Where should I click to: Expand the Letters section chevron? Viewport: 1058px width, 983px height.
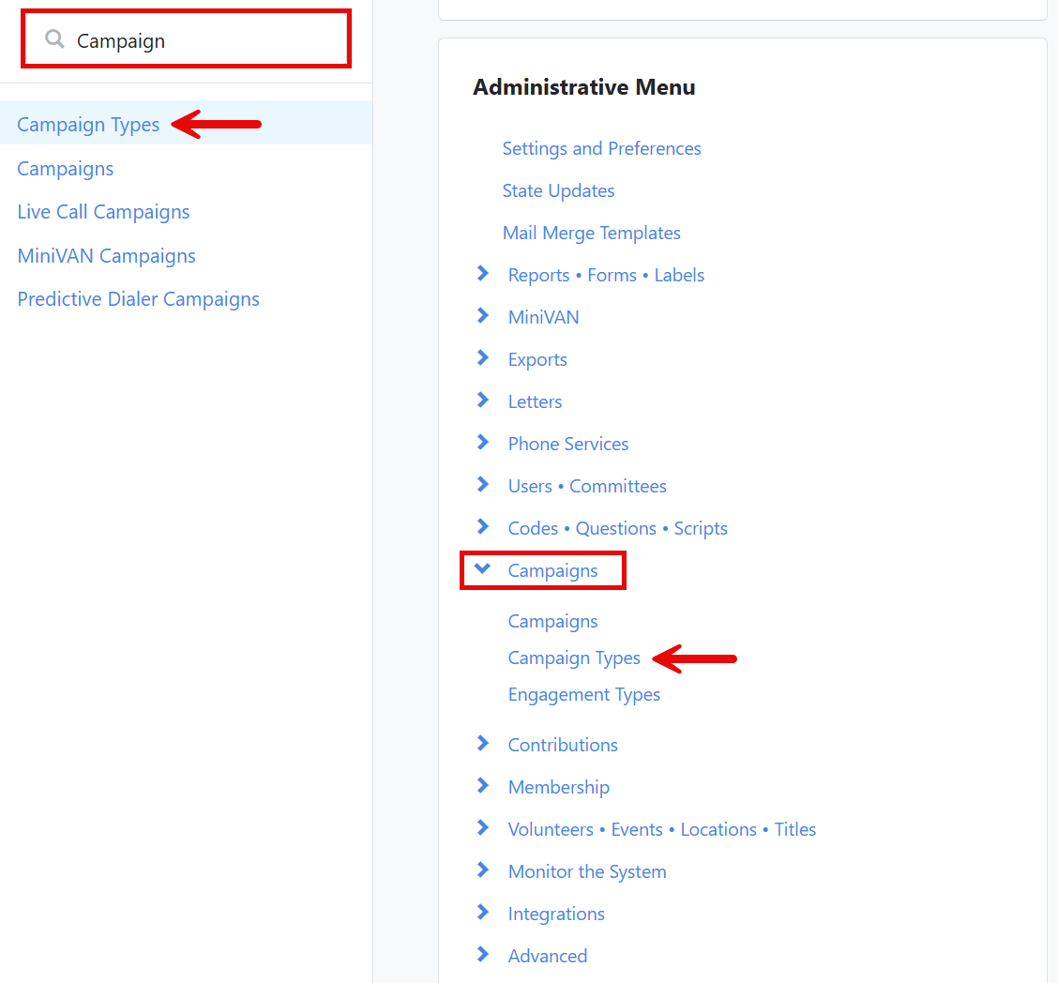pyautogui.click(x=482, y=401)
